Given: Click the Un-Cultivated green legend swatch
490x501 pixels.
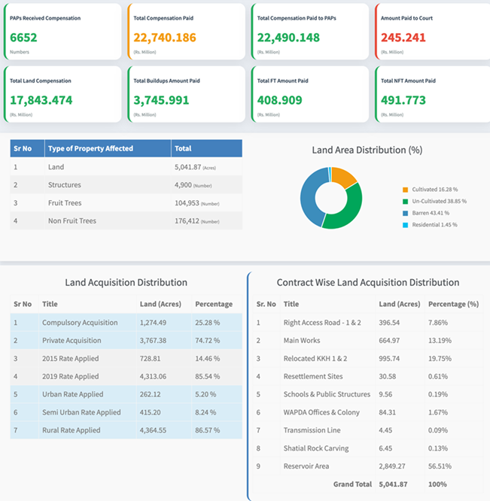Looking at the screenshot, I should [405, 202].
